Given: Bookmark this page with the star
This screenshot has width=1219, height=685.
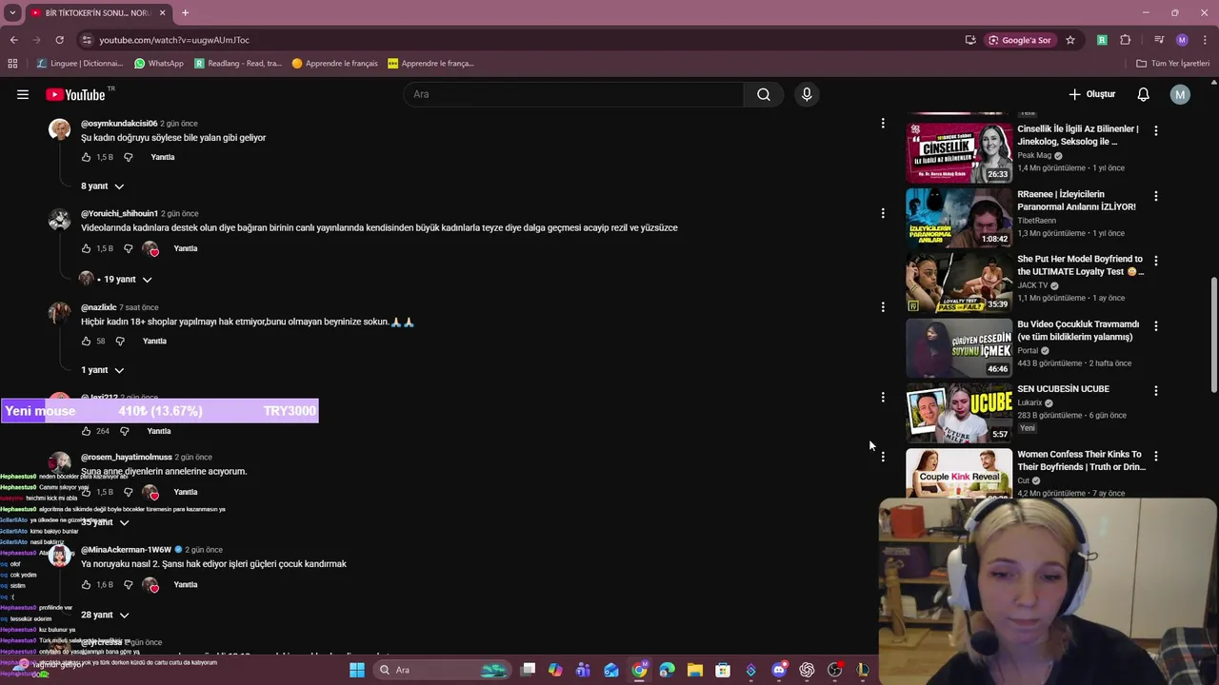Looking at the screenshot, I should [x=1070, y=40].
